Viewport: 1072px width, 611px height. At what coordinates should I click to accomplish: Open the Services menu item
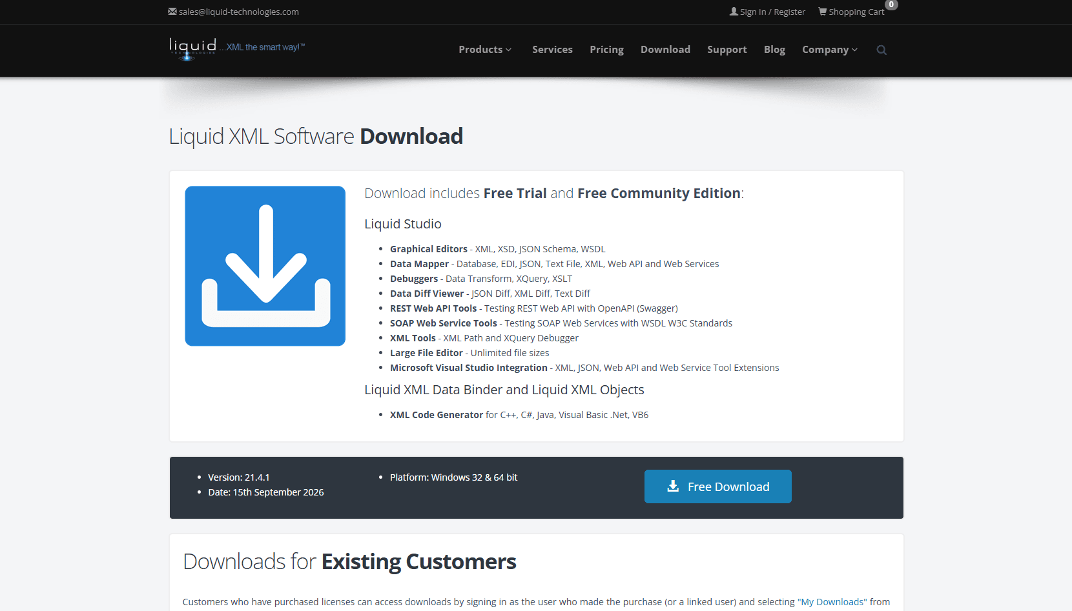pos(552,50)
